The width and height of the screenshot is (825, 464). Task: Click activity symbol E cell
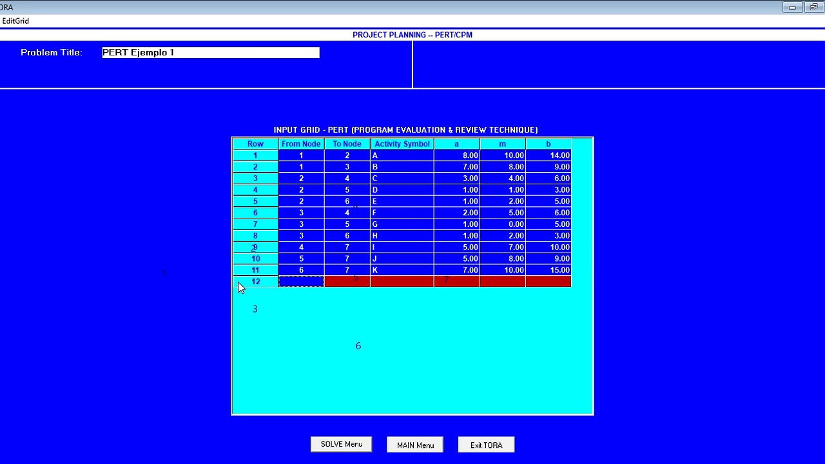coord(402,201)
